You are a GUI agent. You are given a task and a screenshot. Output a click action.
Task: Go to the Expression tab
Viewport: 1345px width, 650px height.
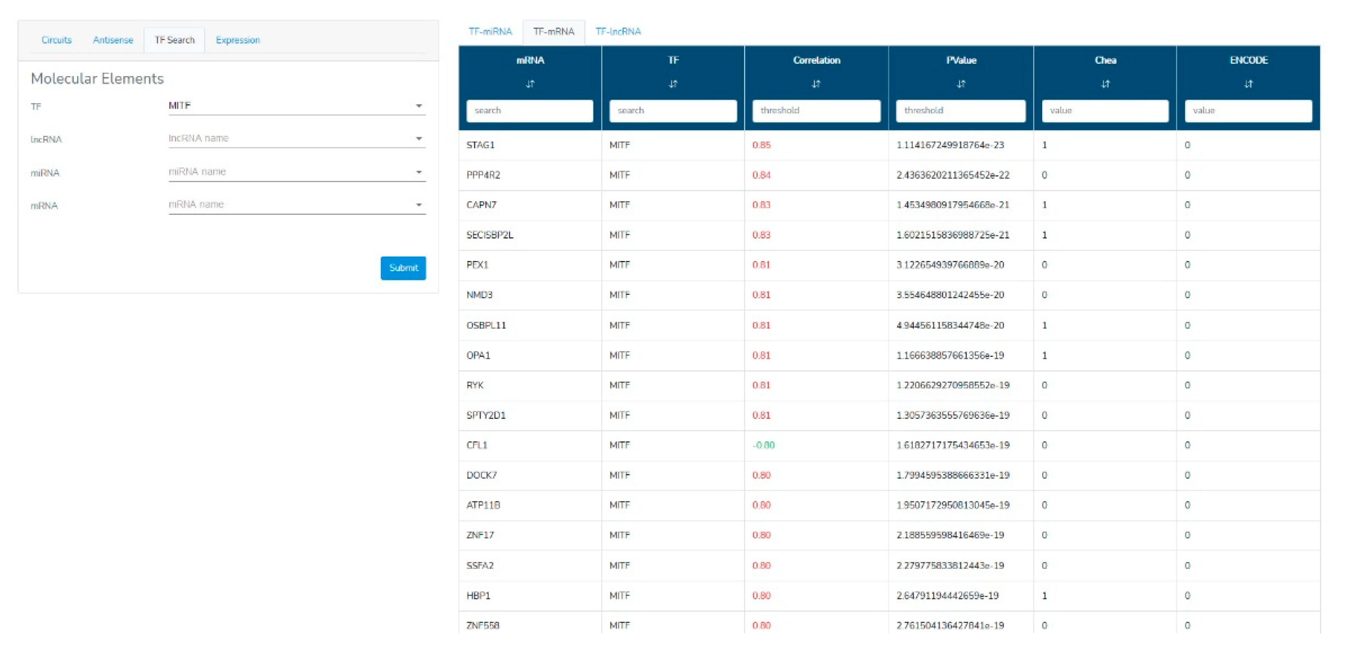238,40
